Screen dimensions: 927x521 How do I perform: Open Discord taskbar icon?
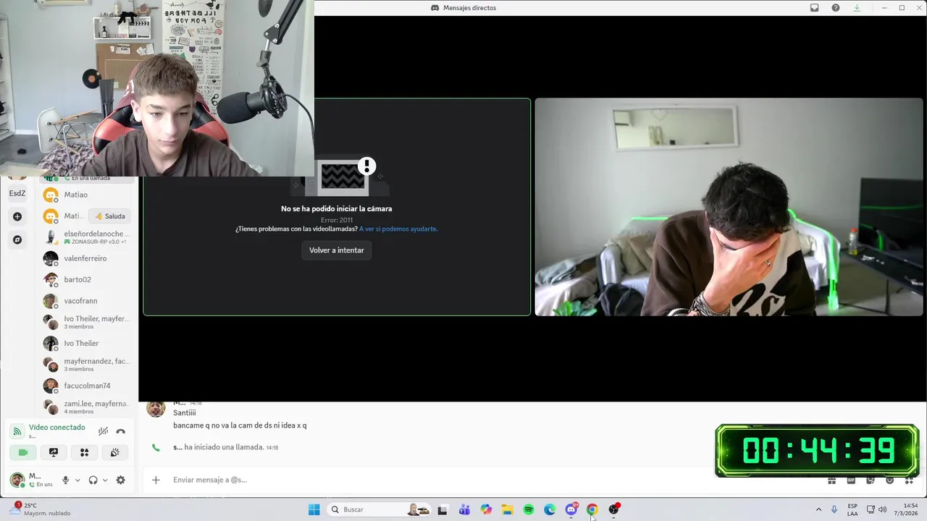(571, 509)
